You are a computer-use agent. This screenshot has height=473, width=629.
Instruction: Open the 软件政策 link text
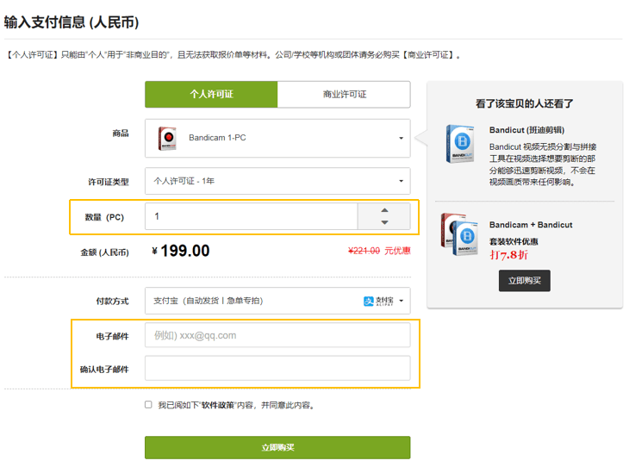(x=218, y=405)
